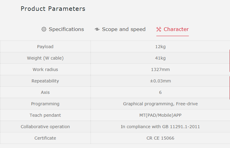The height and width of the screenshot is (148, 230).
Task: Click the Work radius label
Action: tap(45, 69)
